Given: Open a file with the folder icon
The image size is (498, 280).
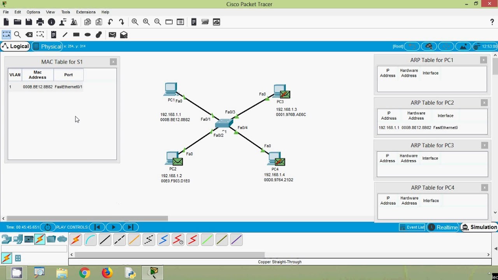Looking at the screenshot, I should point(18,22).
